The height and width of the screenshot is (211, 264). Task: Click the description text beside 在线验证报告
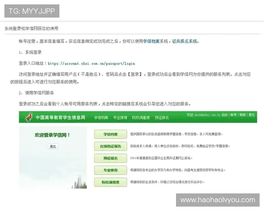click(180, 146)
